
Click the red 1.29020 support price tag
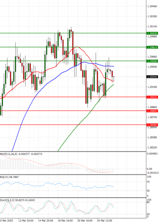[x=152, y=97]
